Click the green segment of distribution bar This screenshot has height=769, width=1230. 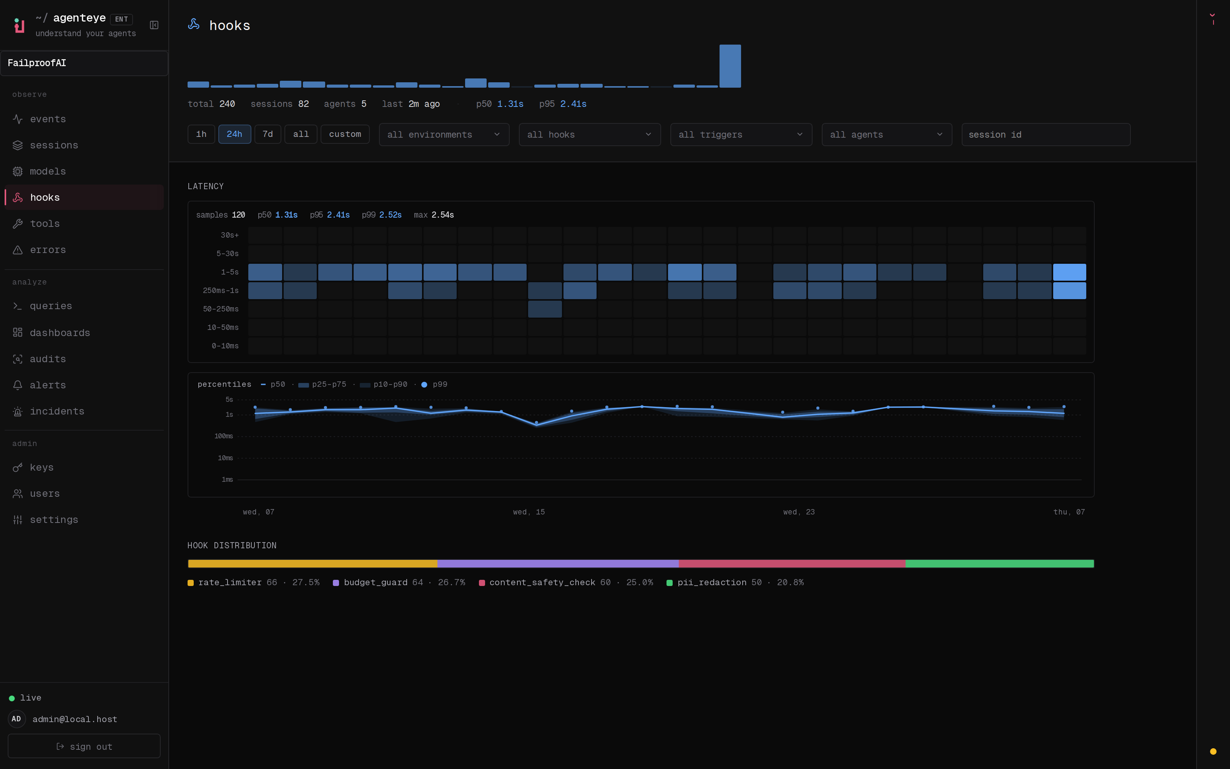[1000, 564]
